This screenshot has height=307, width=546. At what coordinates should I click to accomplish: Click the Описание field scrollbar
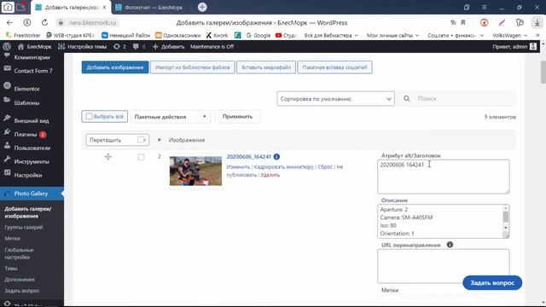point(505,217)
